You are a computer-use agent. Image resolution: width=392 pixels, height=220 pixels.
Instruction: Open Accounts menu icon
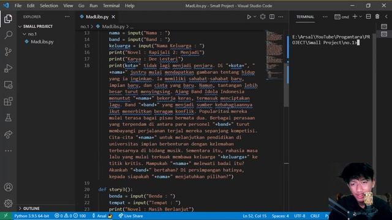pyautogui.click(x=8, y=187)
